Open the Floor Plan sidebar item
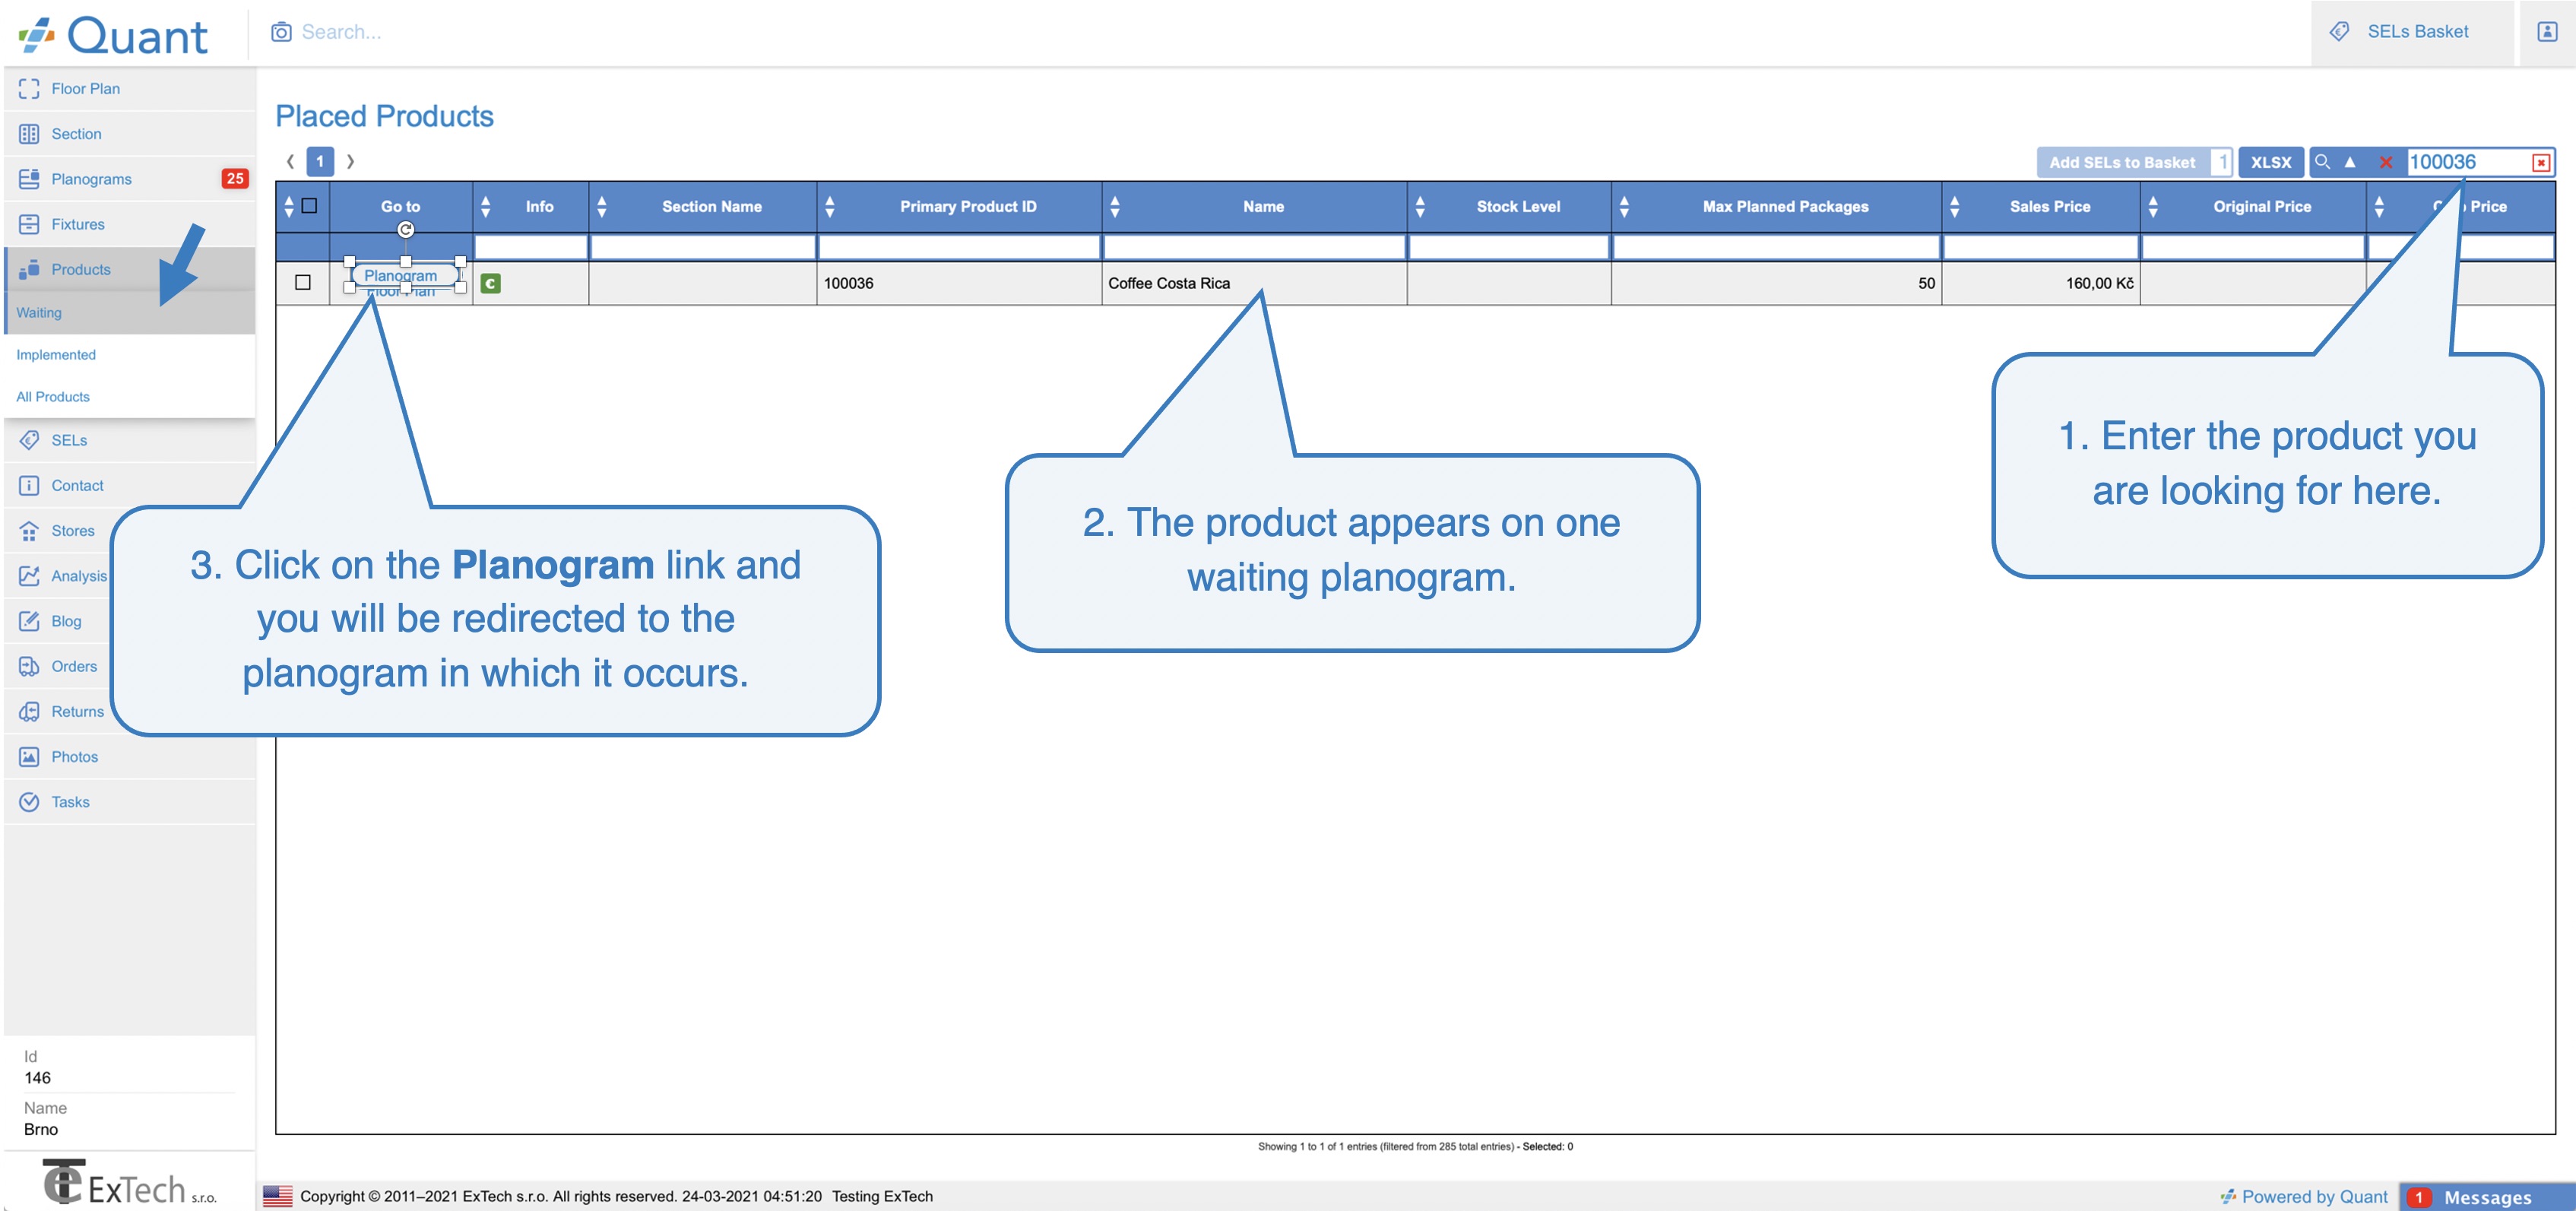2576x1211 pixels. tap(130, 88)
